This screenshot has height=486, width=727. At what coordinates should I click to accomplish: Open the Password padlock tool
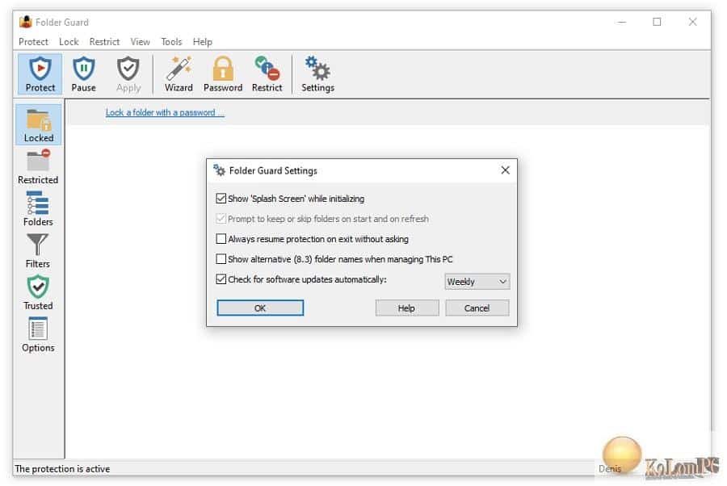coord(223,74)
